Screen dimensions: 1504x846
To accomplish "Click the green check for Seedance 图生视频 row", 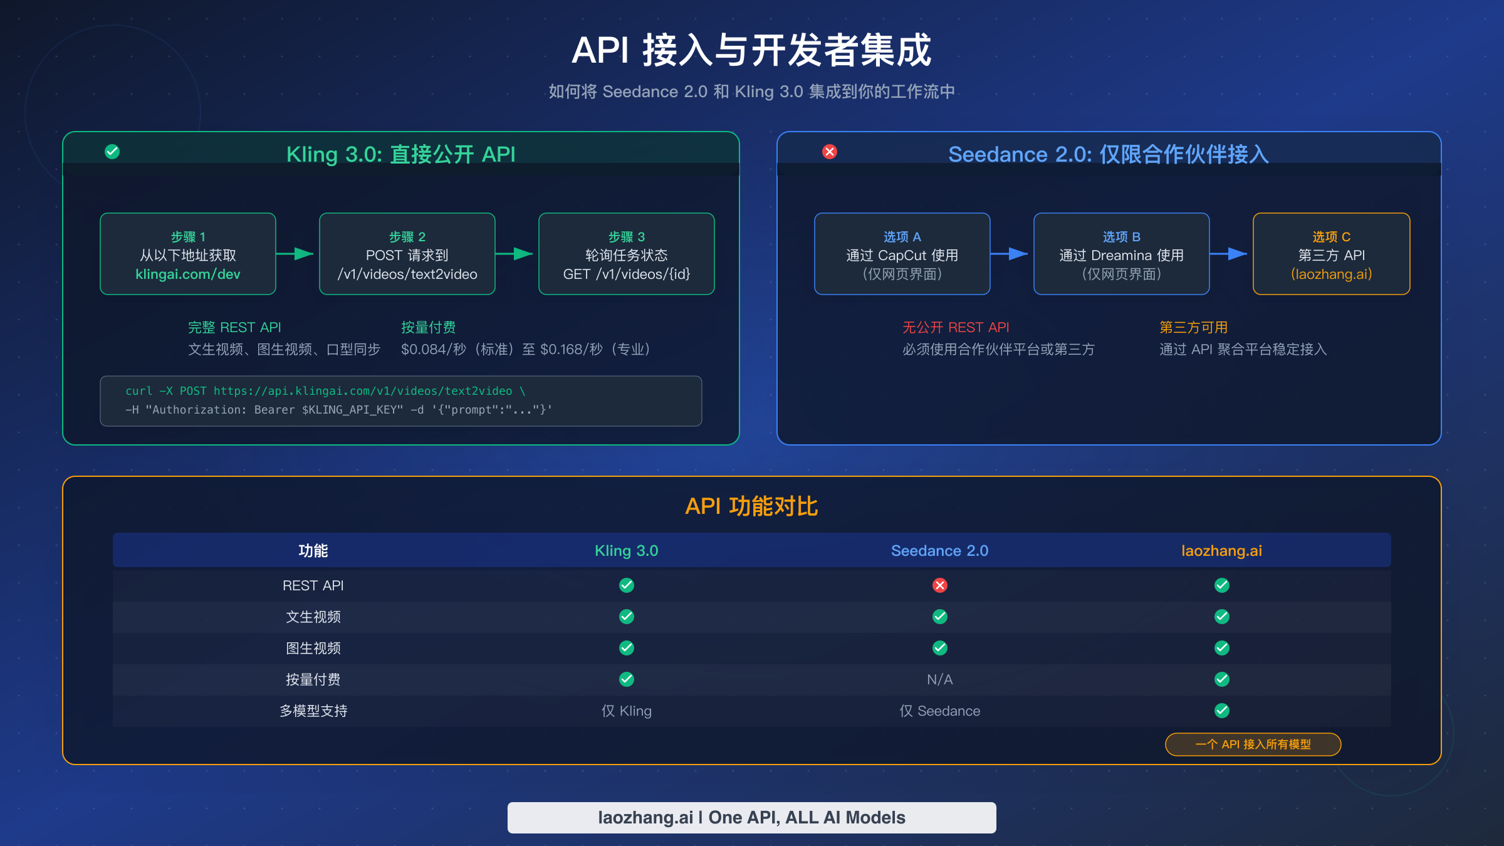I will coord(939,648).
